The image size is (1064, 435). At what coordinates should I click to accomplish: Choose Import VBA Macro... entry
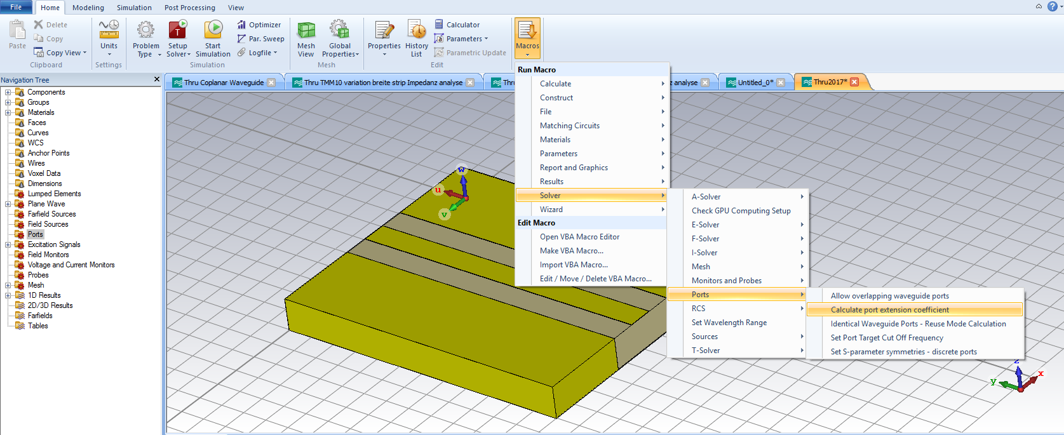[x=591, y=265]
